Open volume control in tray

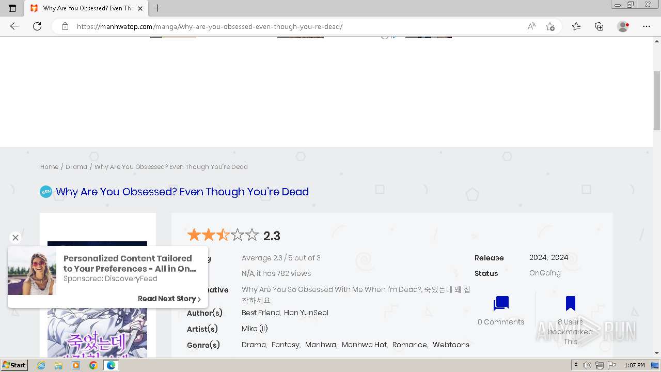[x=587, y=365]
